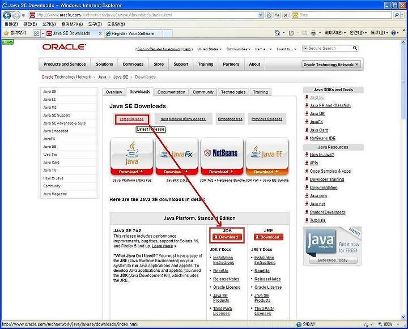
Task: Click the JDK Download button
Action: (227, 237)
